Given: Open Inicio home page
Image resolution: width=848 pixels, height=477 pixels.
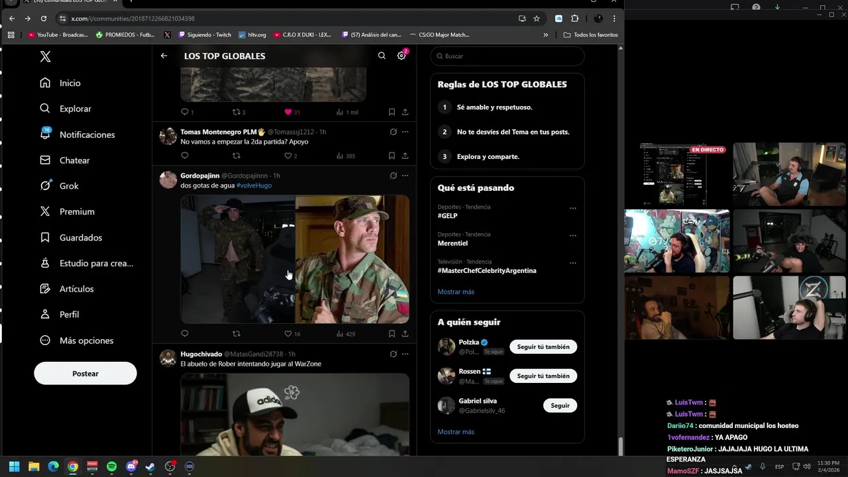Looking at the screenshot, I should [x=60, y=83].
